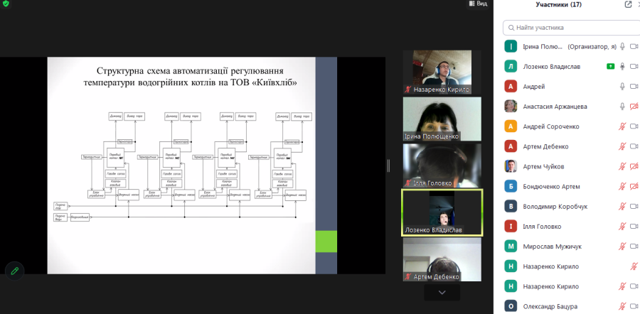Viewport: 640px width, 314px height.
Task: Click the muted mic icon for Артем Чуйков
Action: point(622,166)
